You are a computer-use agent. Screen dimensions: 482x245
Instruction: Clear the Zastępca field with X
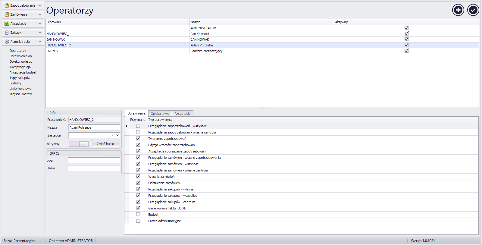(x=117, y=135)
